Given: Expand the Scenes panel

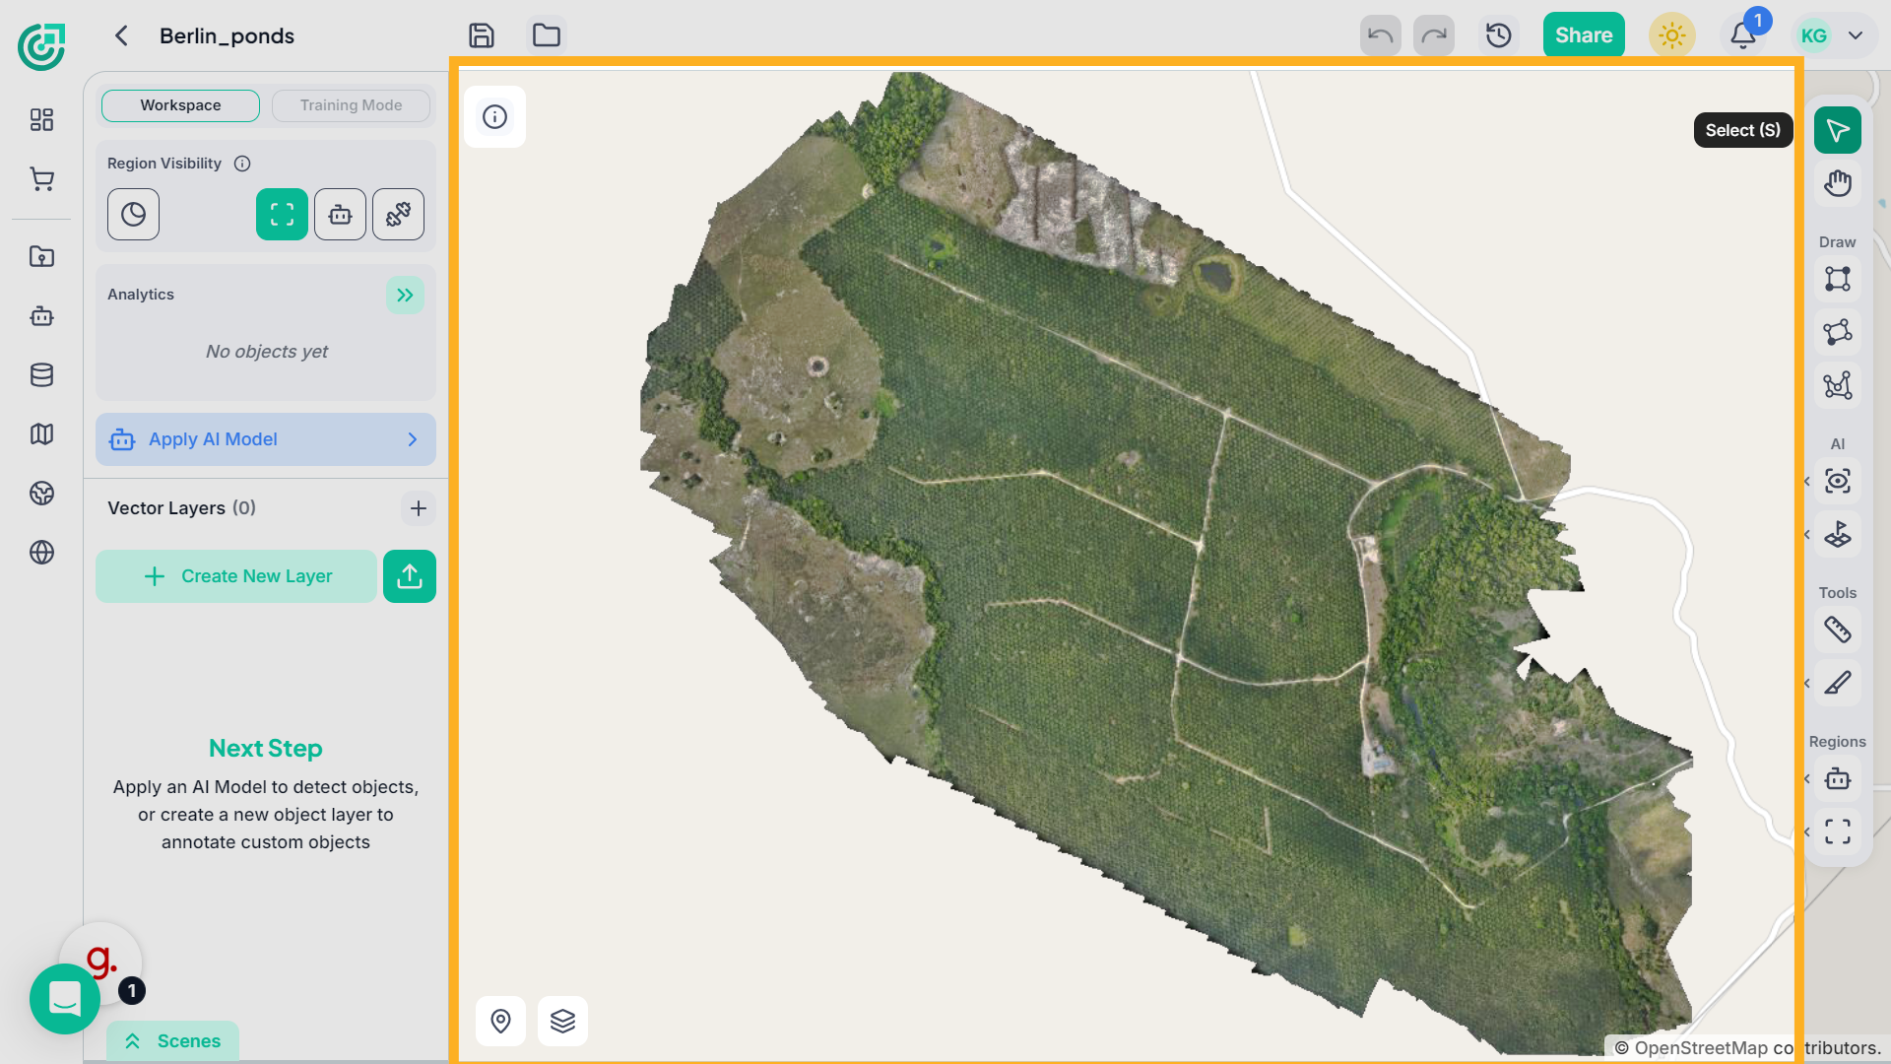Looking at the screenshot, I should [172, 1041].
